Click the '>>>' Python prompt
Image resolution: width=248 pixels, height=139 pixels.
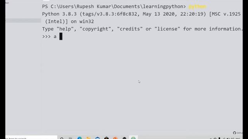click(46, 37)
